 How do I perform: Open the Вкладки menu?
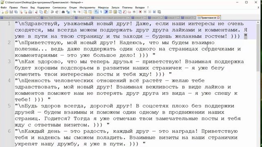(140, 7)
